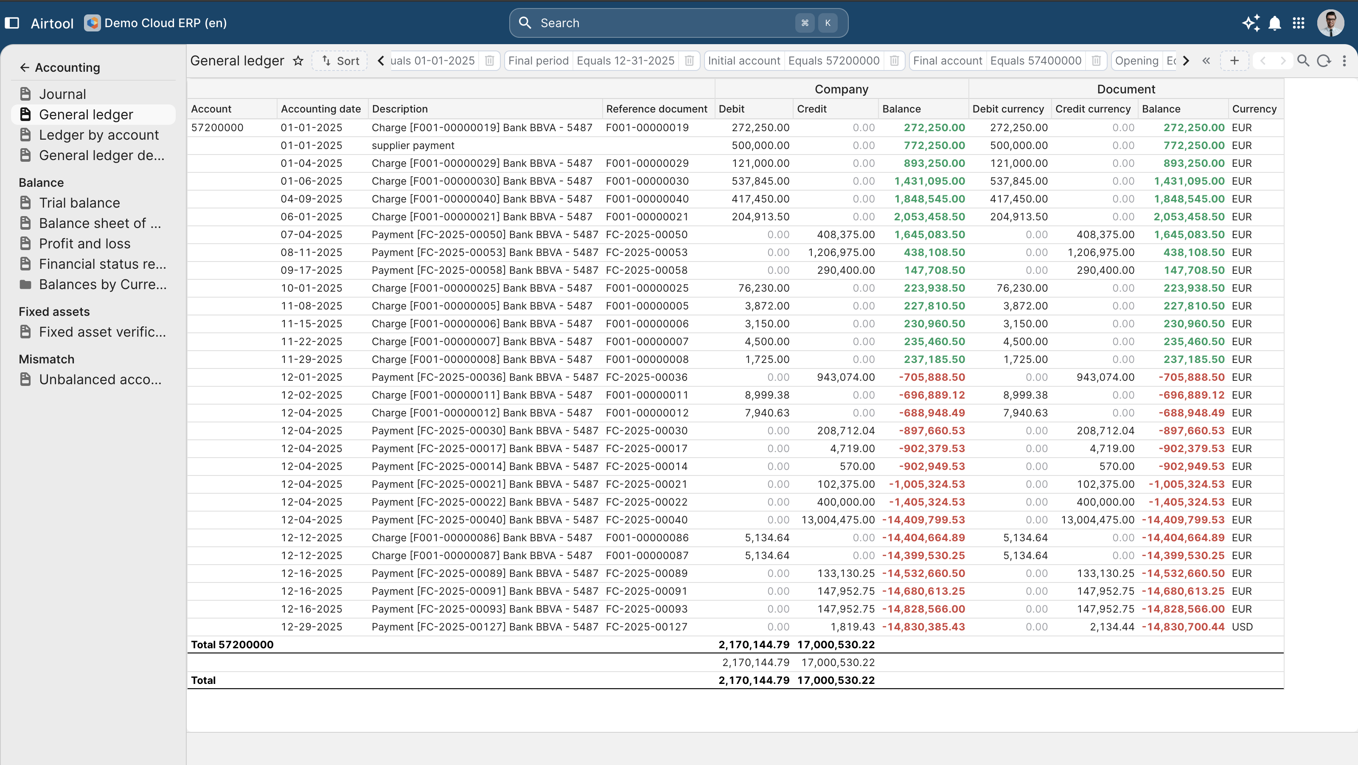Open Balances by Currency folder
The image size is (1358, 765).
tap(93, 284)
